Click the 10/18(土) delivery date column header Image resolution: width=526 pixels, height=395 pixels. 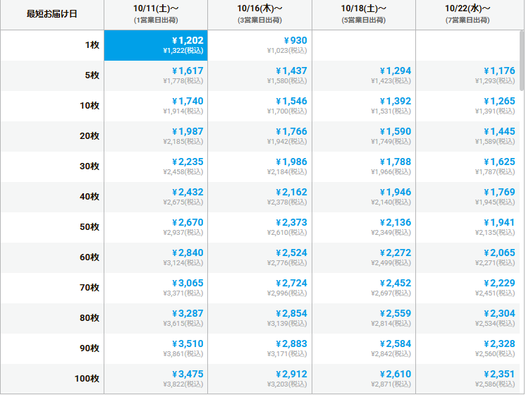tap(364, 14)
